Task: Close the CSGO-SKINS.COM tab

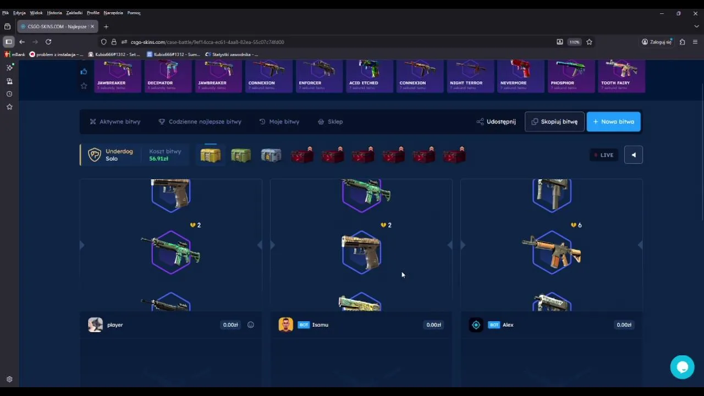Action: (x=92, y=26)
